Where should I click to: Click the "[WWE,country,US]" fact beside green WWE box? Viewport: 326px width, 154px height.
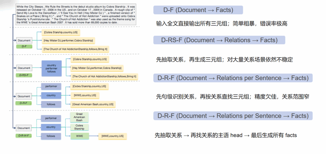pyautogui.click(x=112, y=136)
